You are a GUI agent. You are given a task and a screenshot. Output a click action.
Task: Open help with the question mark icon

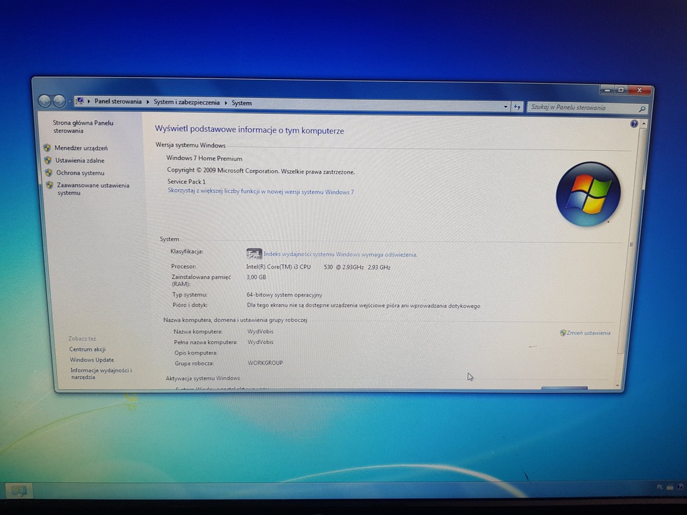(633, 124)
